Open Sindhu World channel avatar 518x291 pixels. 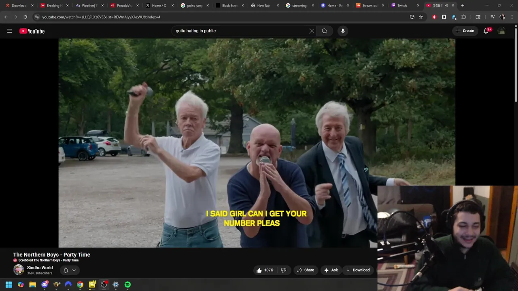coord(19,270)
